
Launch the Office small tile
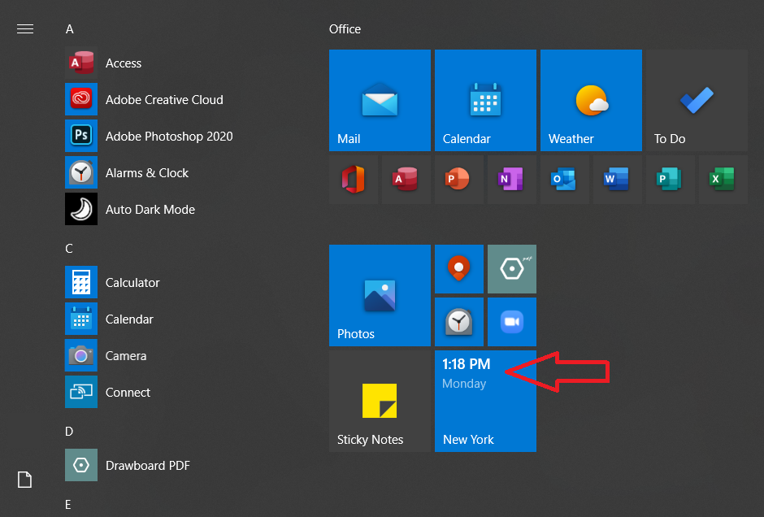point(354,180)
